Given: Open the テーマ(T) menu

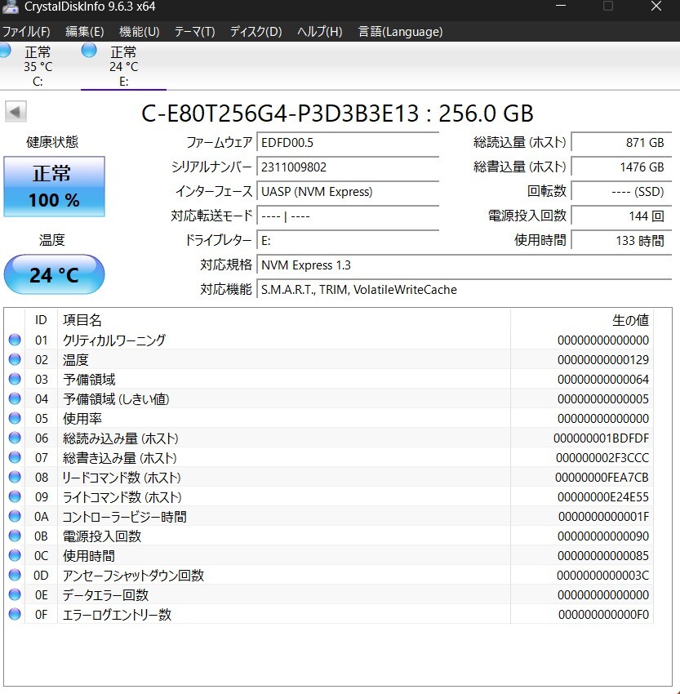Looking at the screenshot, I should tap(194, 32).
